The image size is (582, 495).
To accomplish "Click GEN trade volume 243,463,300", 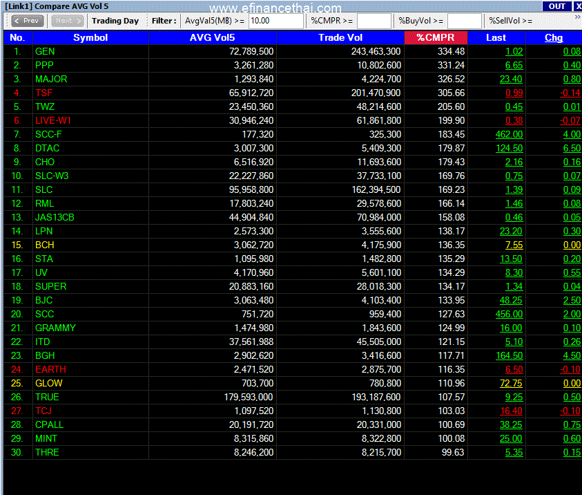I will point(376,51).
